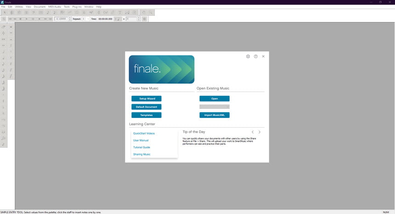
Task: Pick the sixteenth note in Simple Entry palette
Action: tap(3, 70)
